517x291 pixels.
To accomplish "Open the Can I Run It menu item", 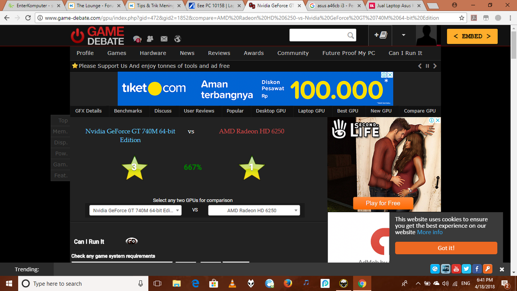I will [405, 53].
